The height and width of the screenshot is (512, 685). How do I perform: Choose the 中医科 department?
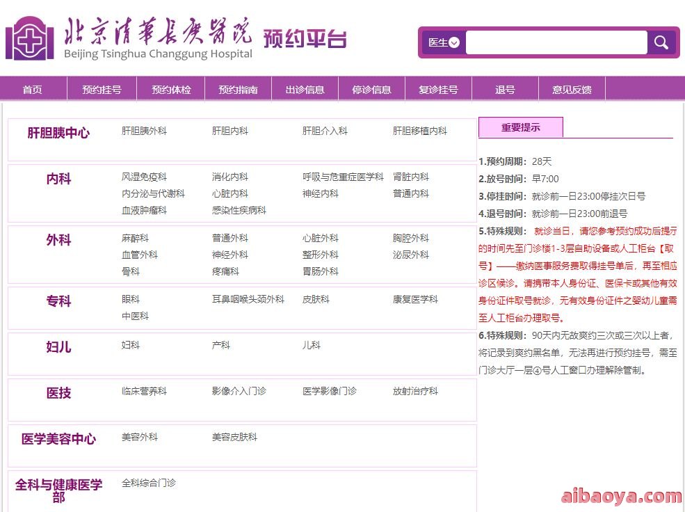135,316
